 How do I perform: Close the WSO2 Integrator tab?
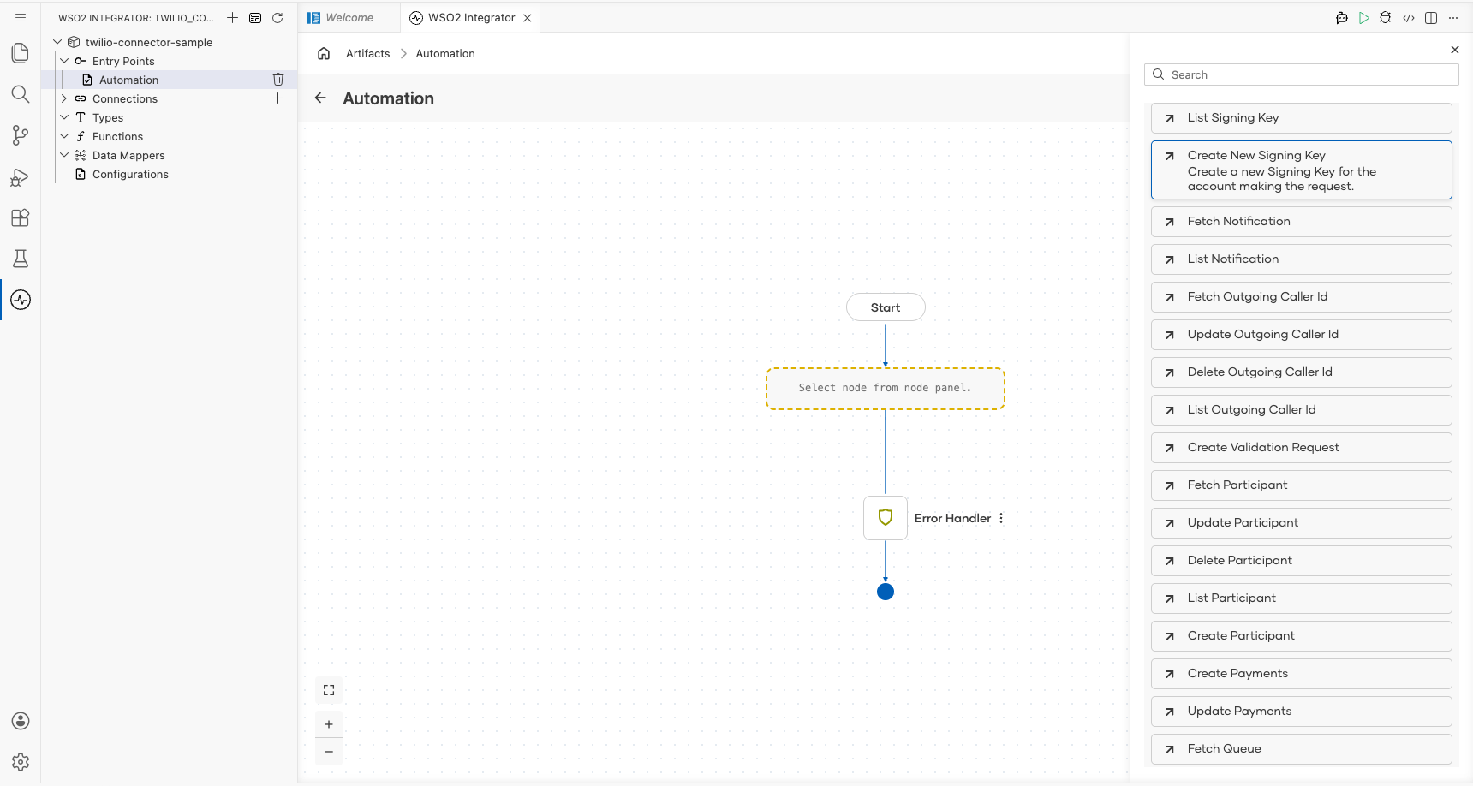pyautogui.click(x=528, y=17)
